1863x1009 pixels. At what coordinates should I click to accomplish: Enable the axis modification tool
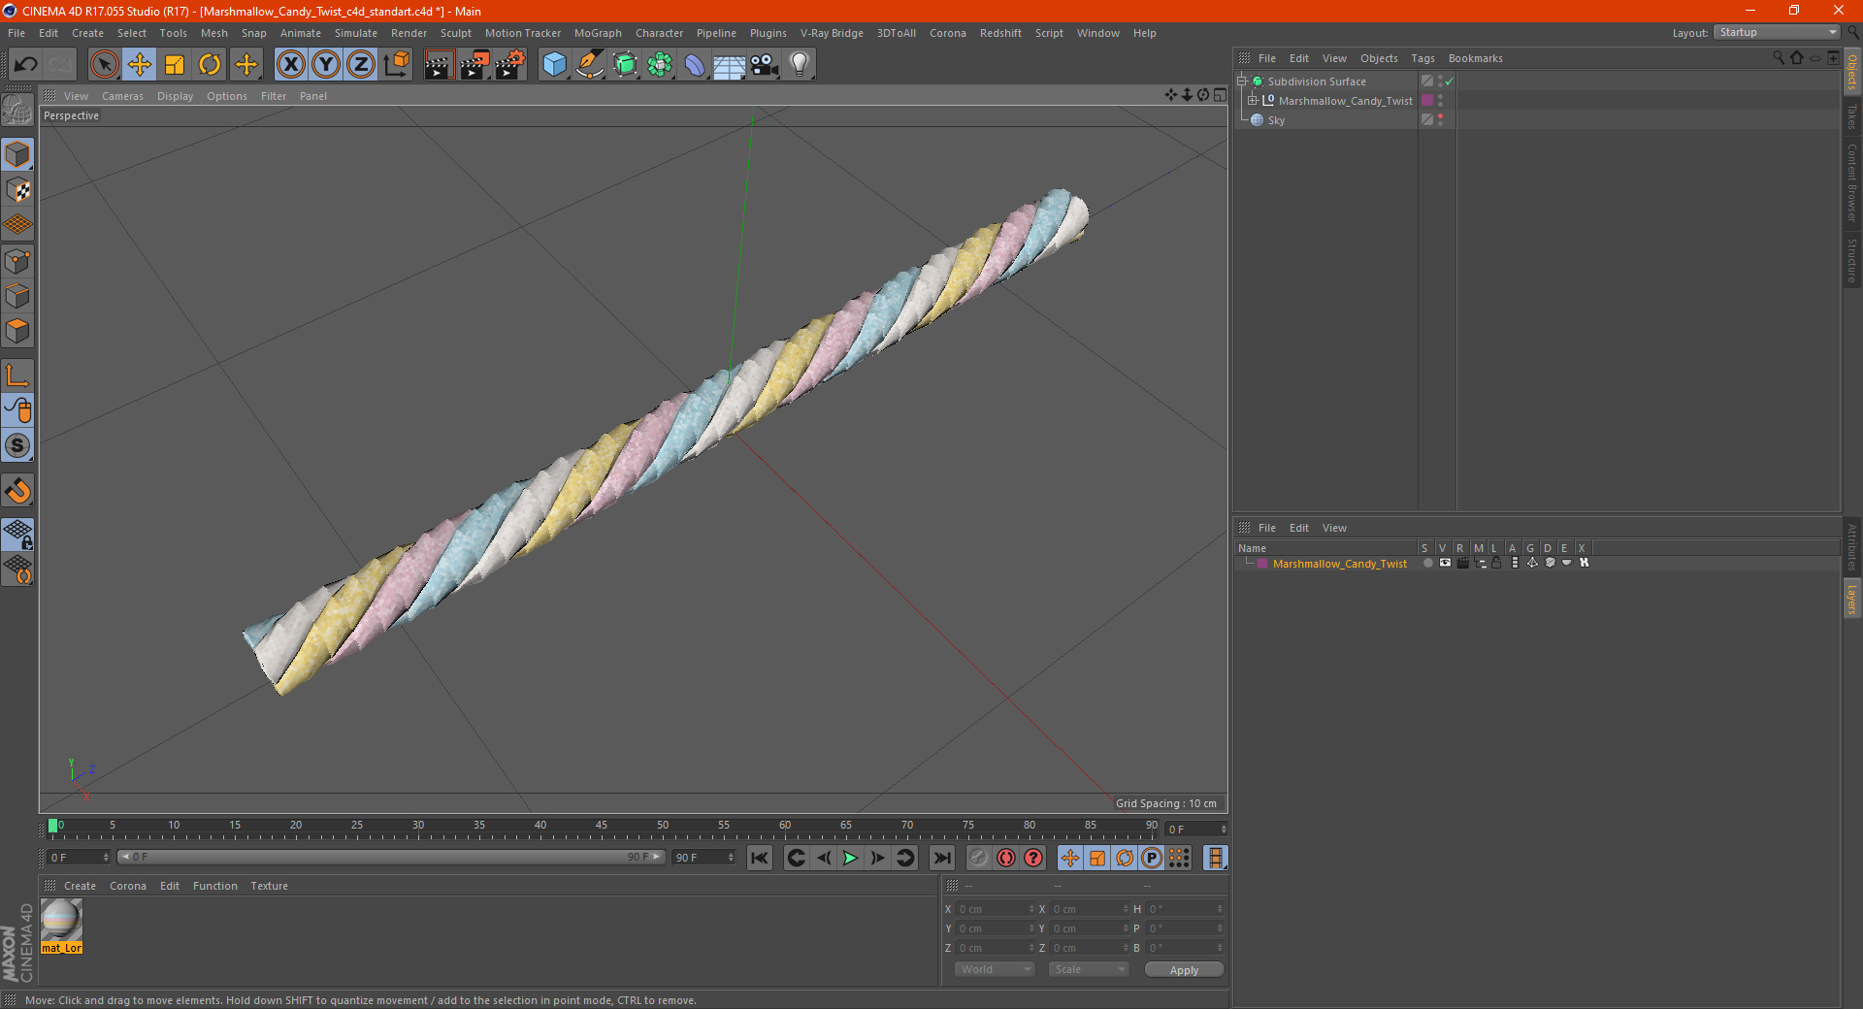pos(17,375)
